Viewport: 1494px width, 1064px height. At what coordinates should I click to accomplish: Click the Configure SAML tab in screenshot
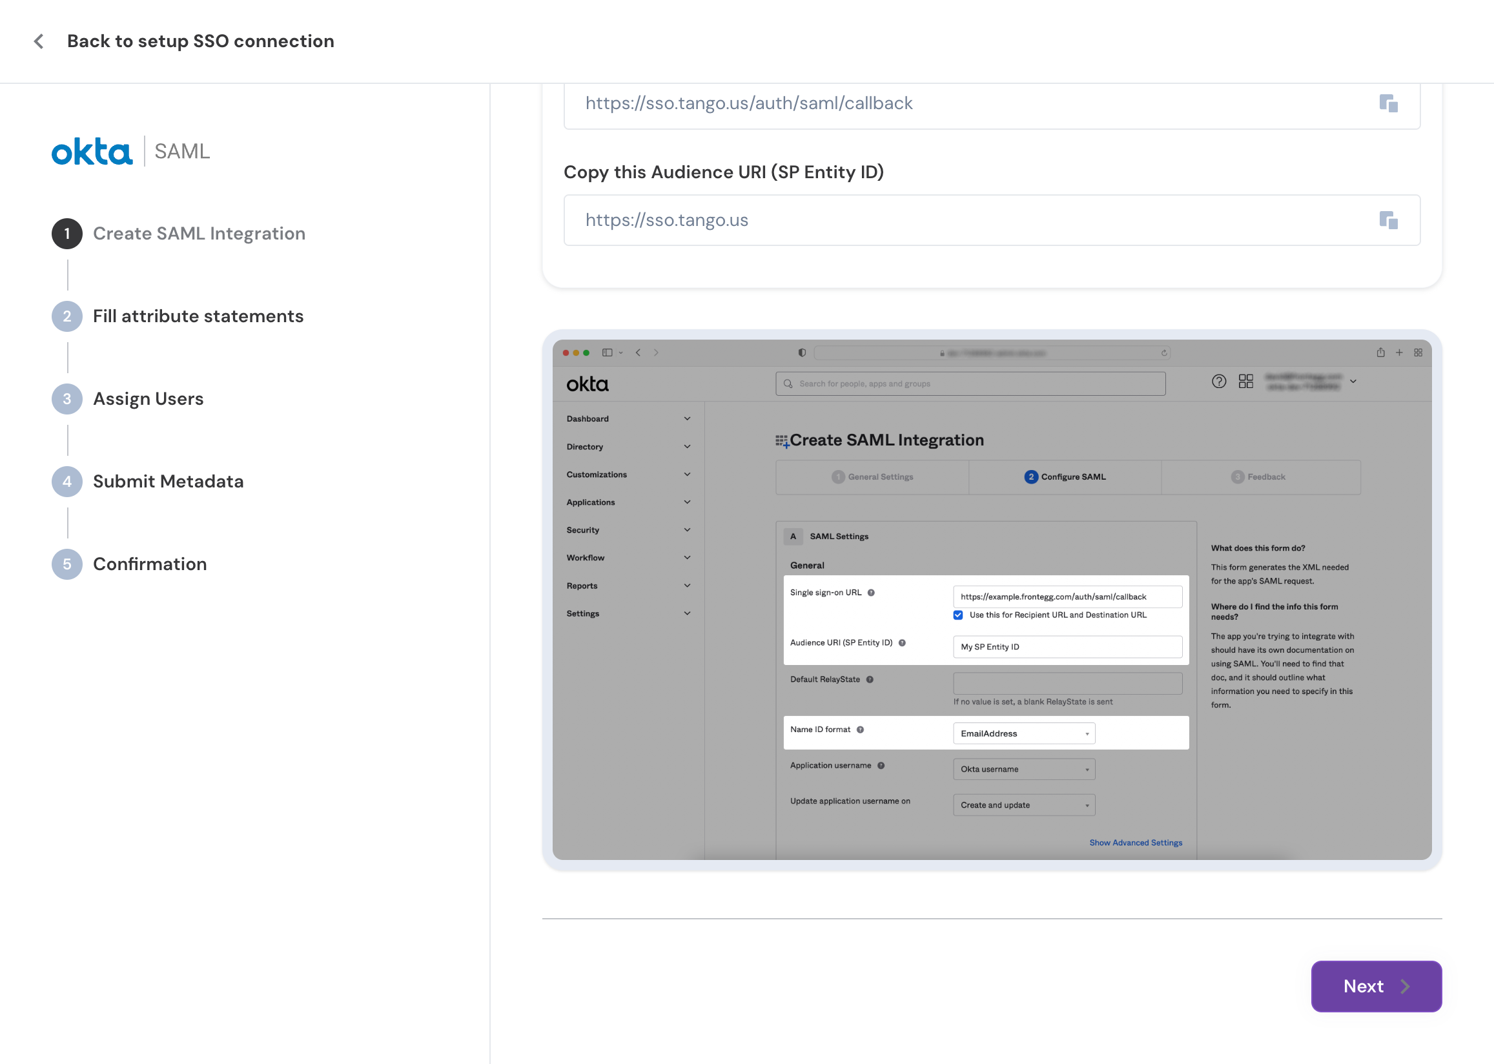pos(1065,477)
